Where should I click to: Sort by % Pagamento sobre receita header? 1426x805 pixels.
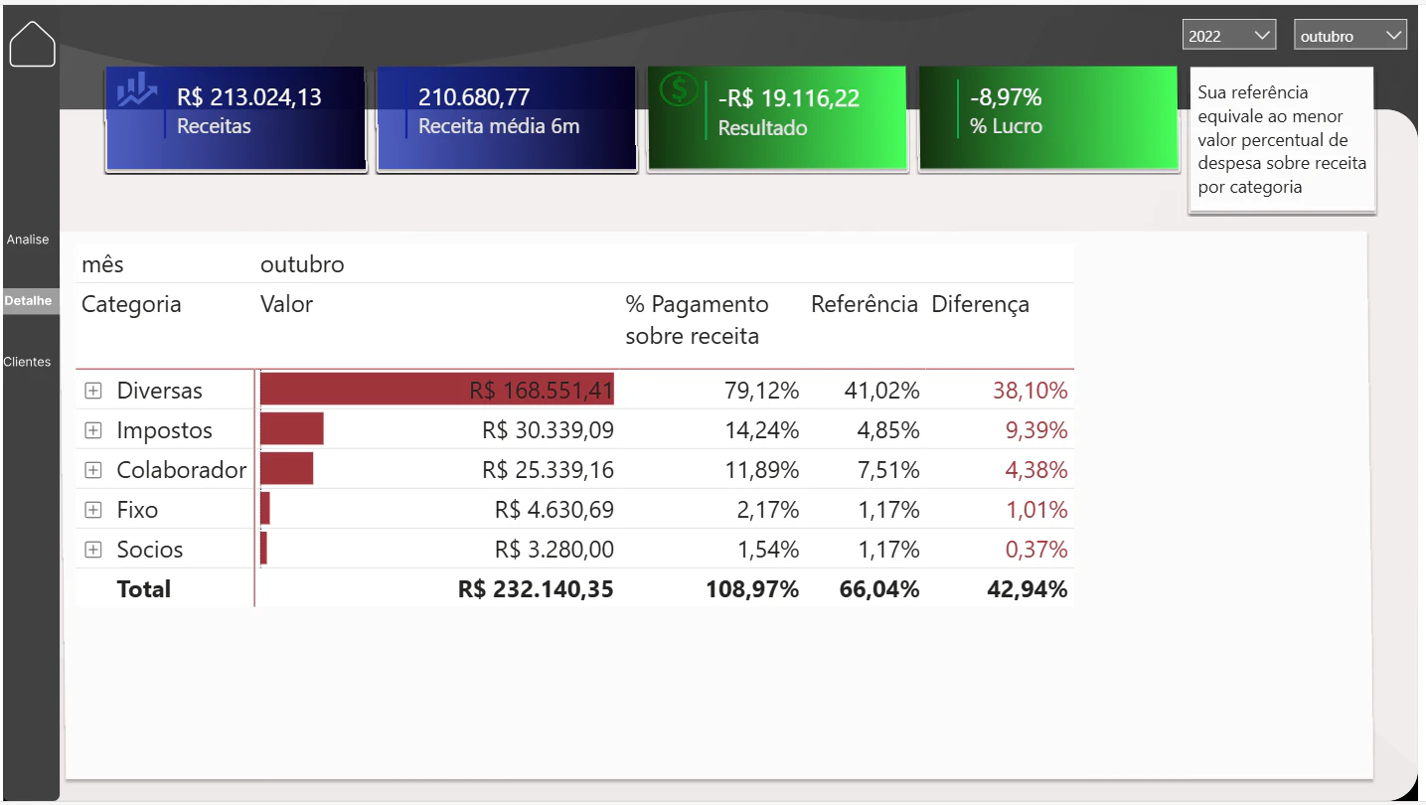698,320
